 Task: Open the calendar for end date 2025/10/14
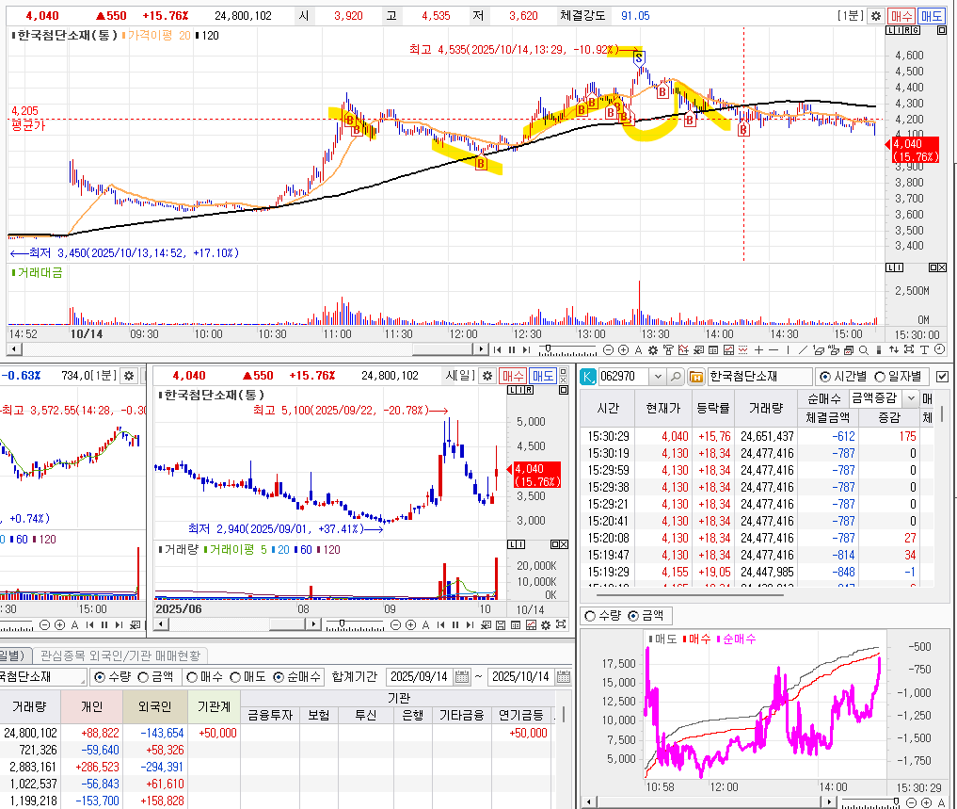point(564,677)
